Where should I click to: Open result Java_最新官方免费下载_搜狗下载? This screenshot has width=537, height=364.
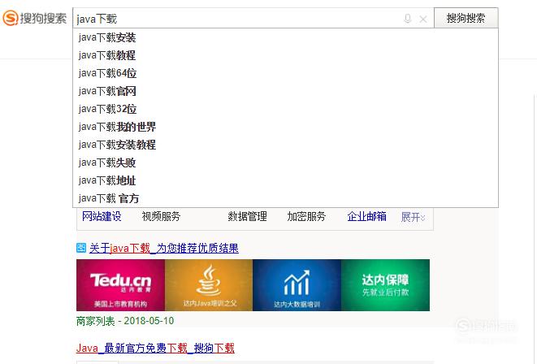(155, 348)
